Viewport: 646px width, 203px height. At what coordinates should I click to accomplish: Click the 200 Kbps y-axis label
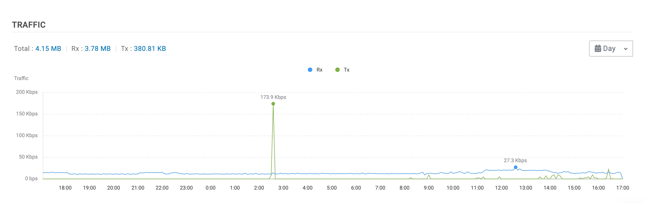(27, 92)
